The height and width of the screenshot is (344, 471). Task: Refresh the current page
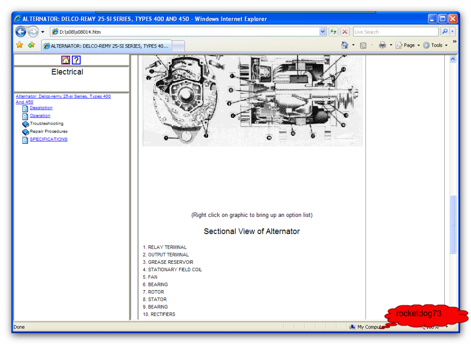coord(333,31)
